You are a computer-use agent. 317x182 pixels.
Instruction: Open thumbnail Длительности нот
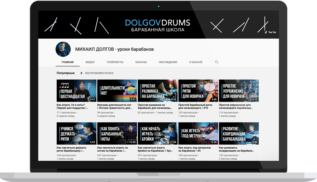(x=117, y=91)
